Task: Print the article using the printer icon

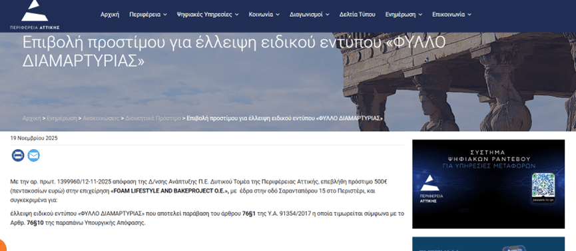Action: coord(18,155)
